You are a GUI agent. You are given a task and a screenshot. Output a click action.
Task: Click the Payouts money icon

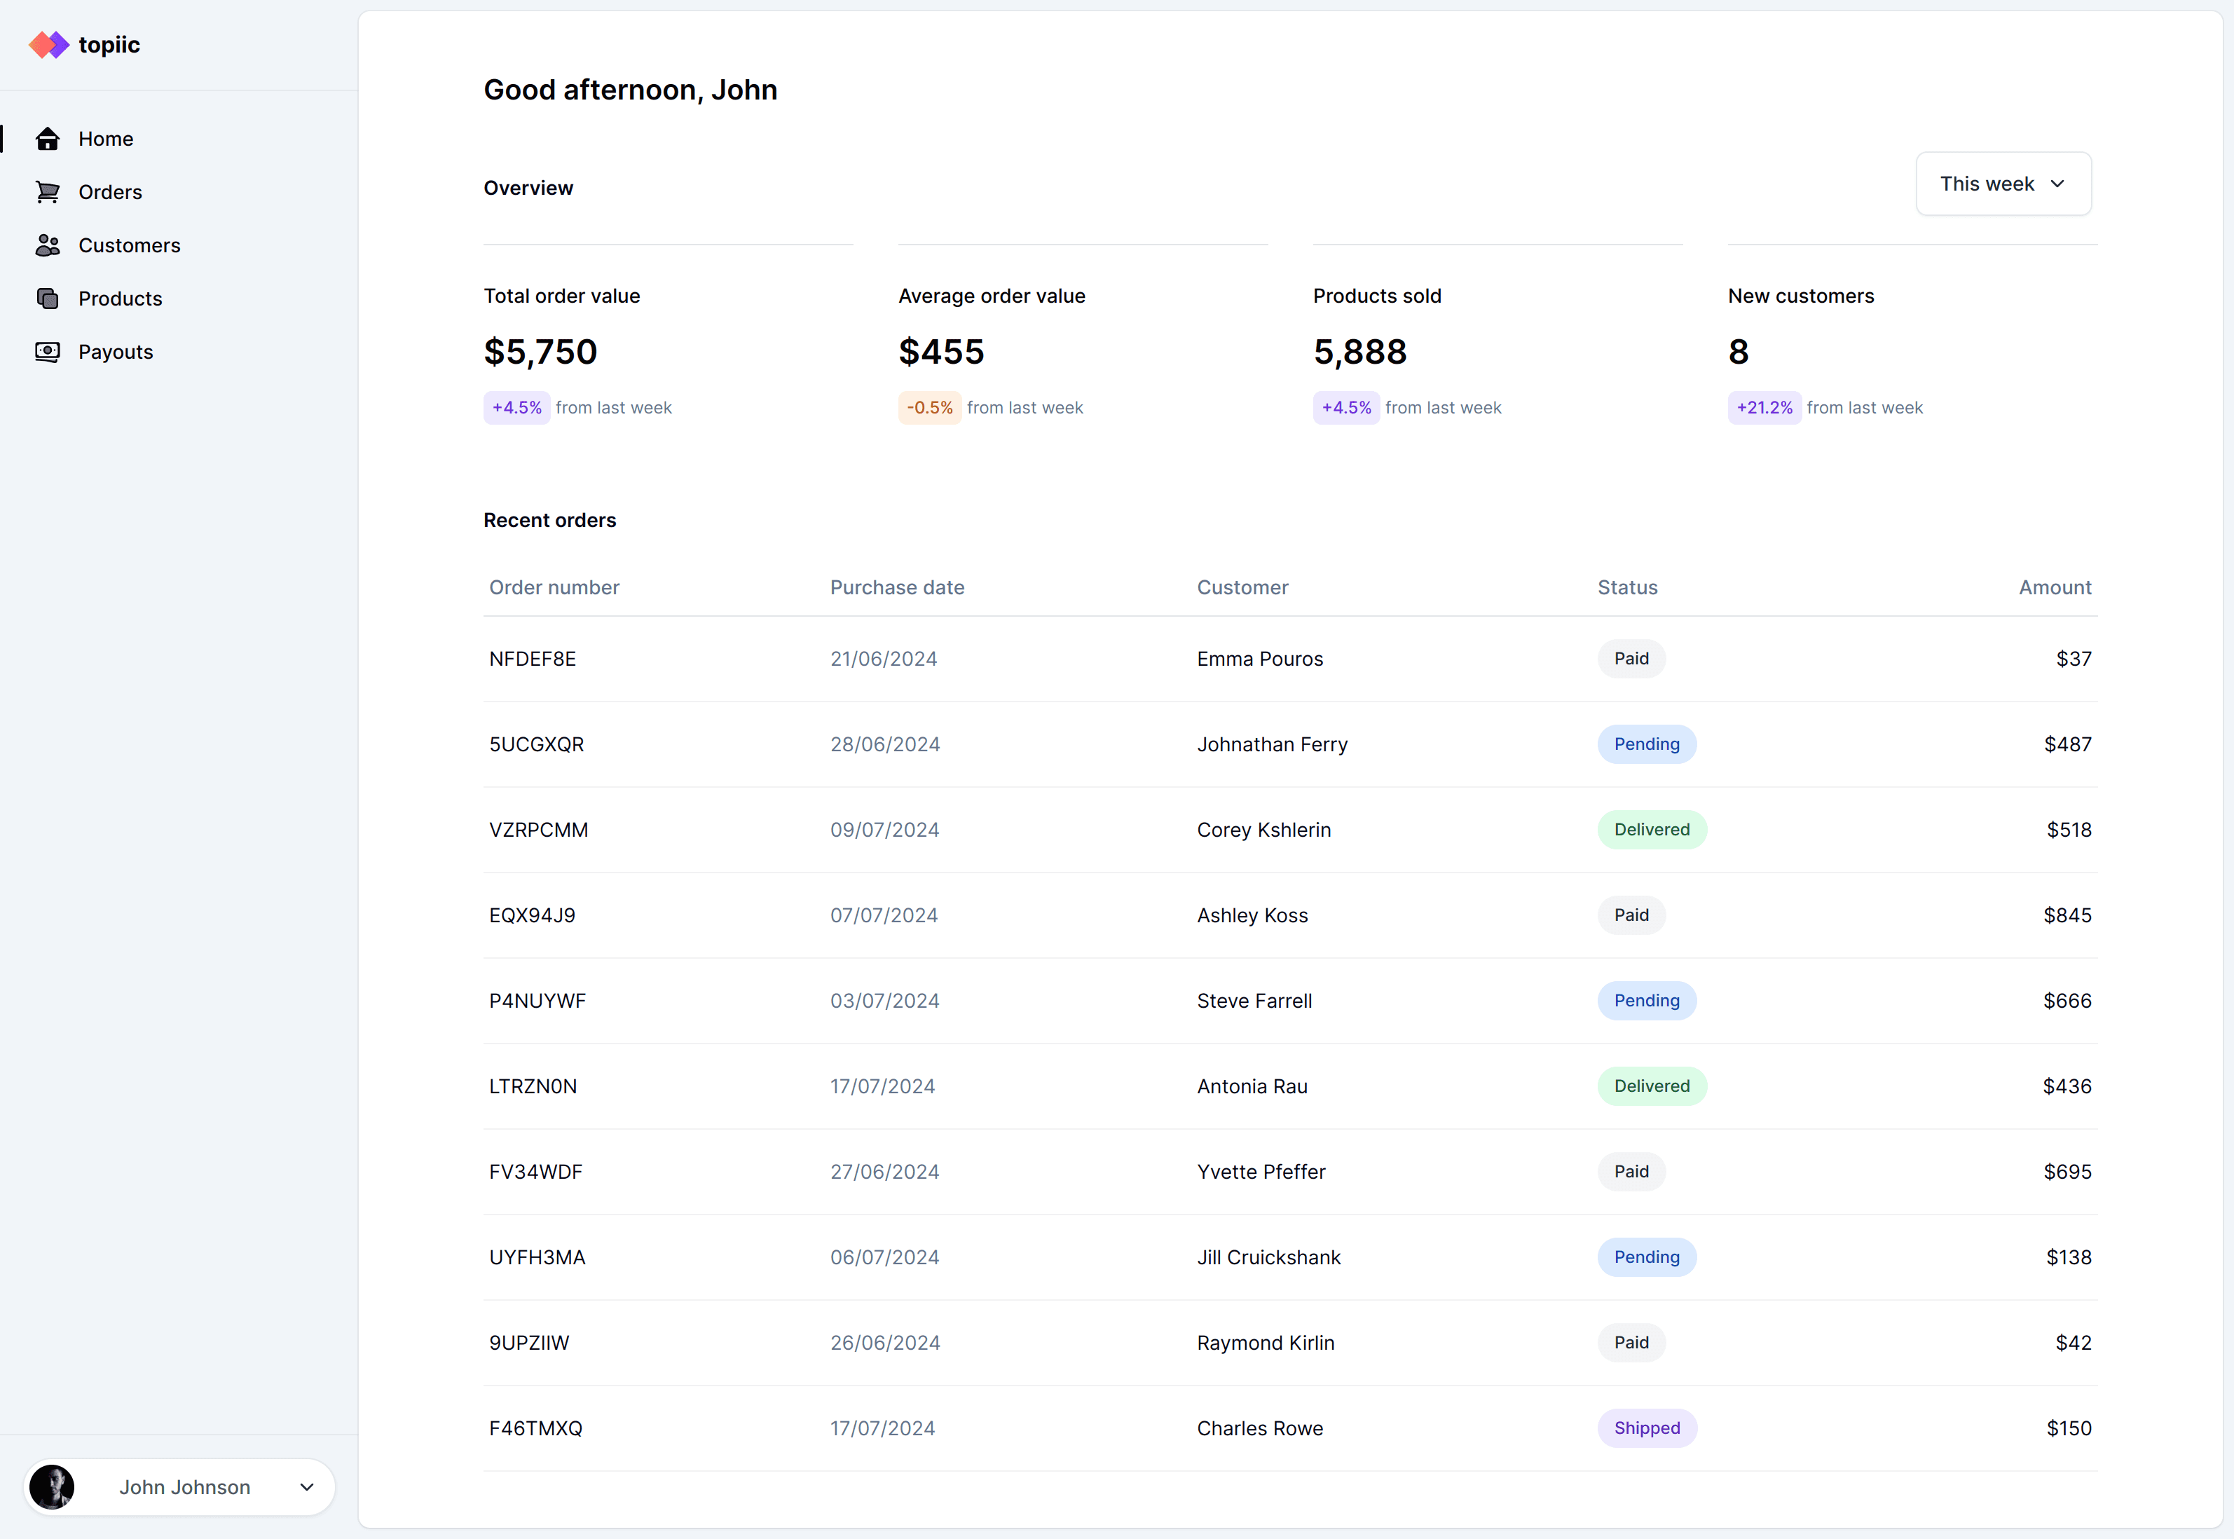click(x=47, y=352)
